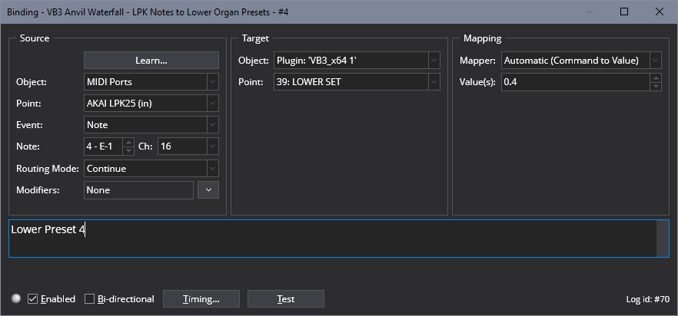The image size is (678, 316).
Task: Expand the Event Note dropdown
Action: 151,125
